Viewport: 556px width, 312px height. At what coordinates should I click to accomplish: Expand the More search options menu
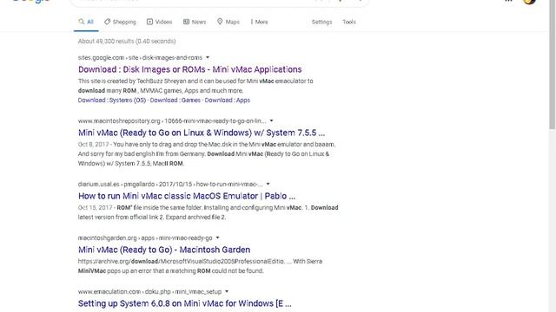click(259, 22)
